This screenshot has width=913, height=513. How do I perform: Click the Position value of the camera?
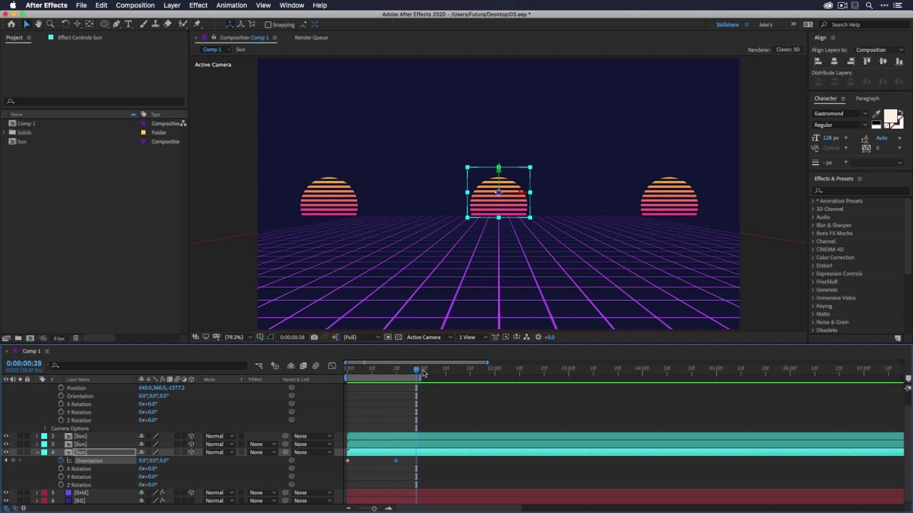[161, 388]
